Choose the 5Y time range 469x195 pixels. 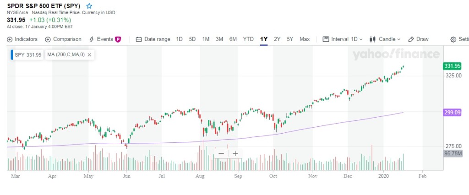[x=290, y=39]
